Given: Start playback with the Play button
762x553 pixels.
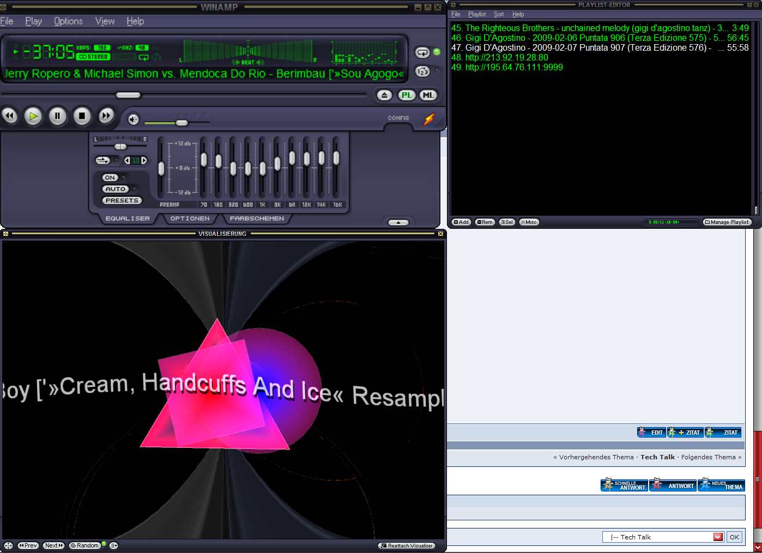Looking at the screenshot, I should (33, 116).
